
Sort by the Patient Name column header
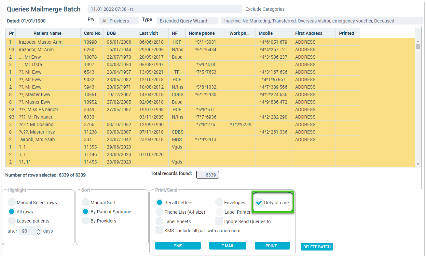pos(48,33)
